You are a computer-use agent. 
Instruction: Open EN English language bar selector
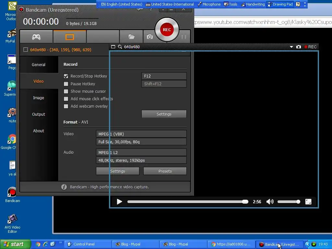tap(122, 4)
